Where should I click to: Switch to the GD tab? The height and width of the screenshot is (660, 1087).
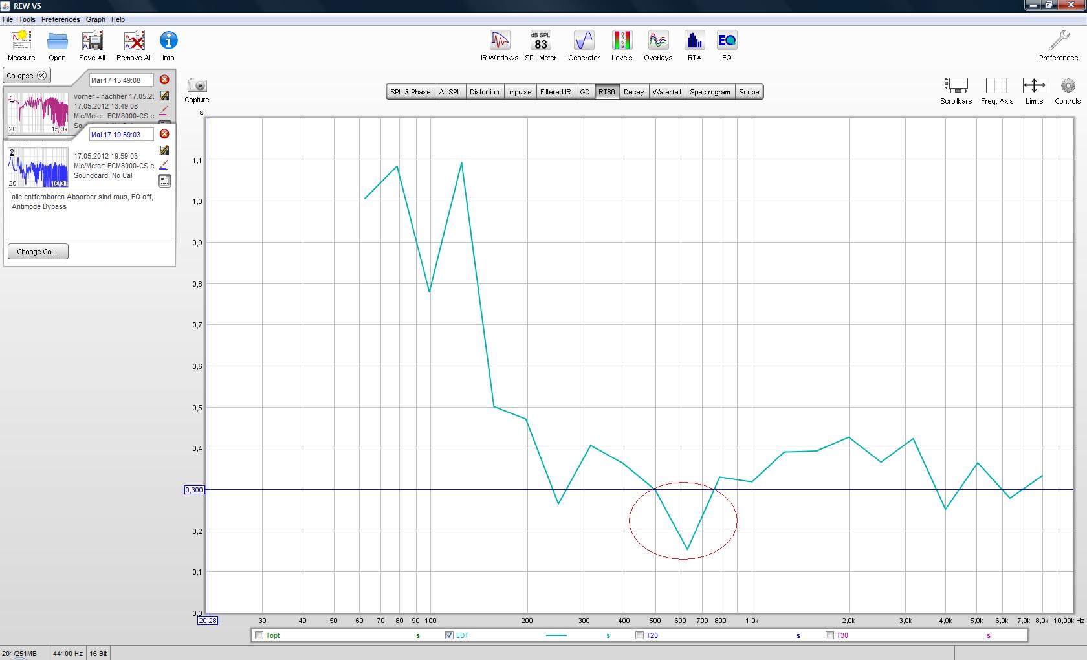[x=585, y=92]
